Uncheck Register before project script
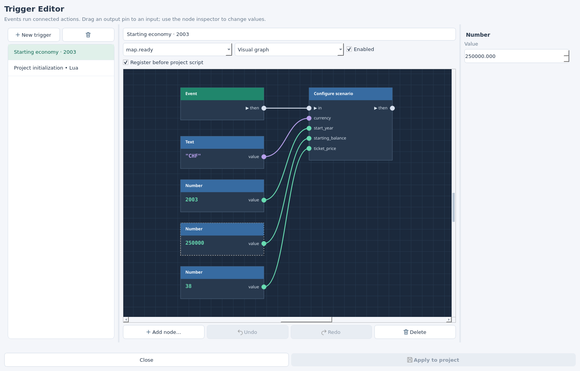The height and width of the screenshot is (371, 580). pyautogui.click(x=126, y=63)
